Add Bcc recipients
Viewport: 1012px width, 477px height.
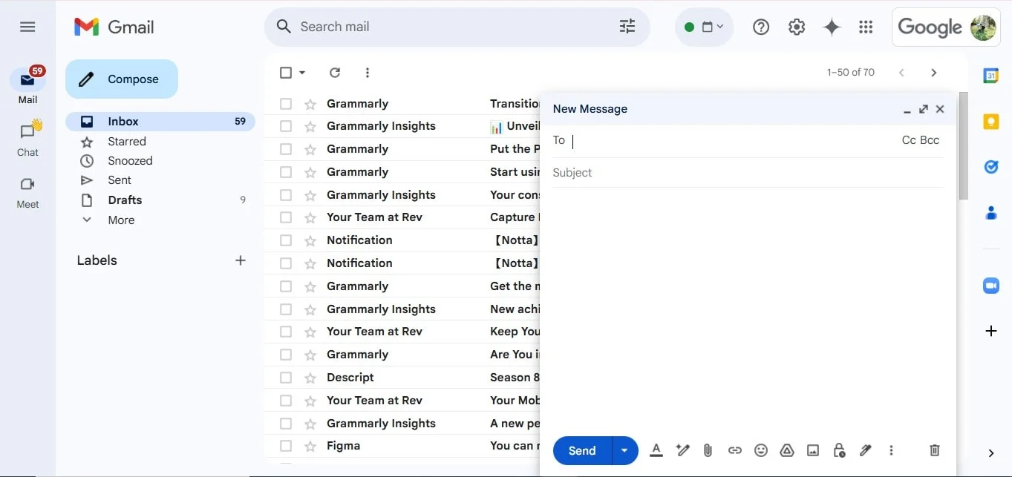pos(930,140)
